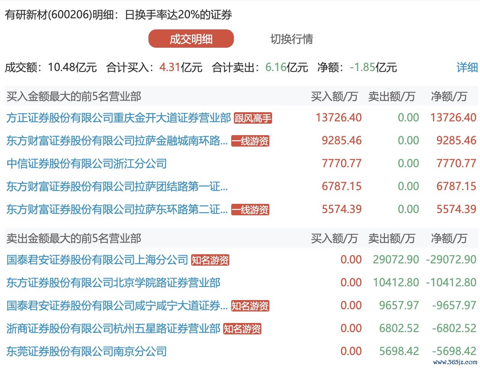Click net value -9657.97
This screenshot has width=480, height=368.
point(454,305)
